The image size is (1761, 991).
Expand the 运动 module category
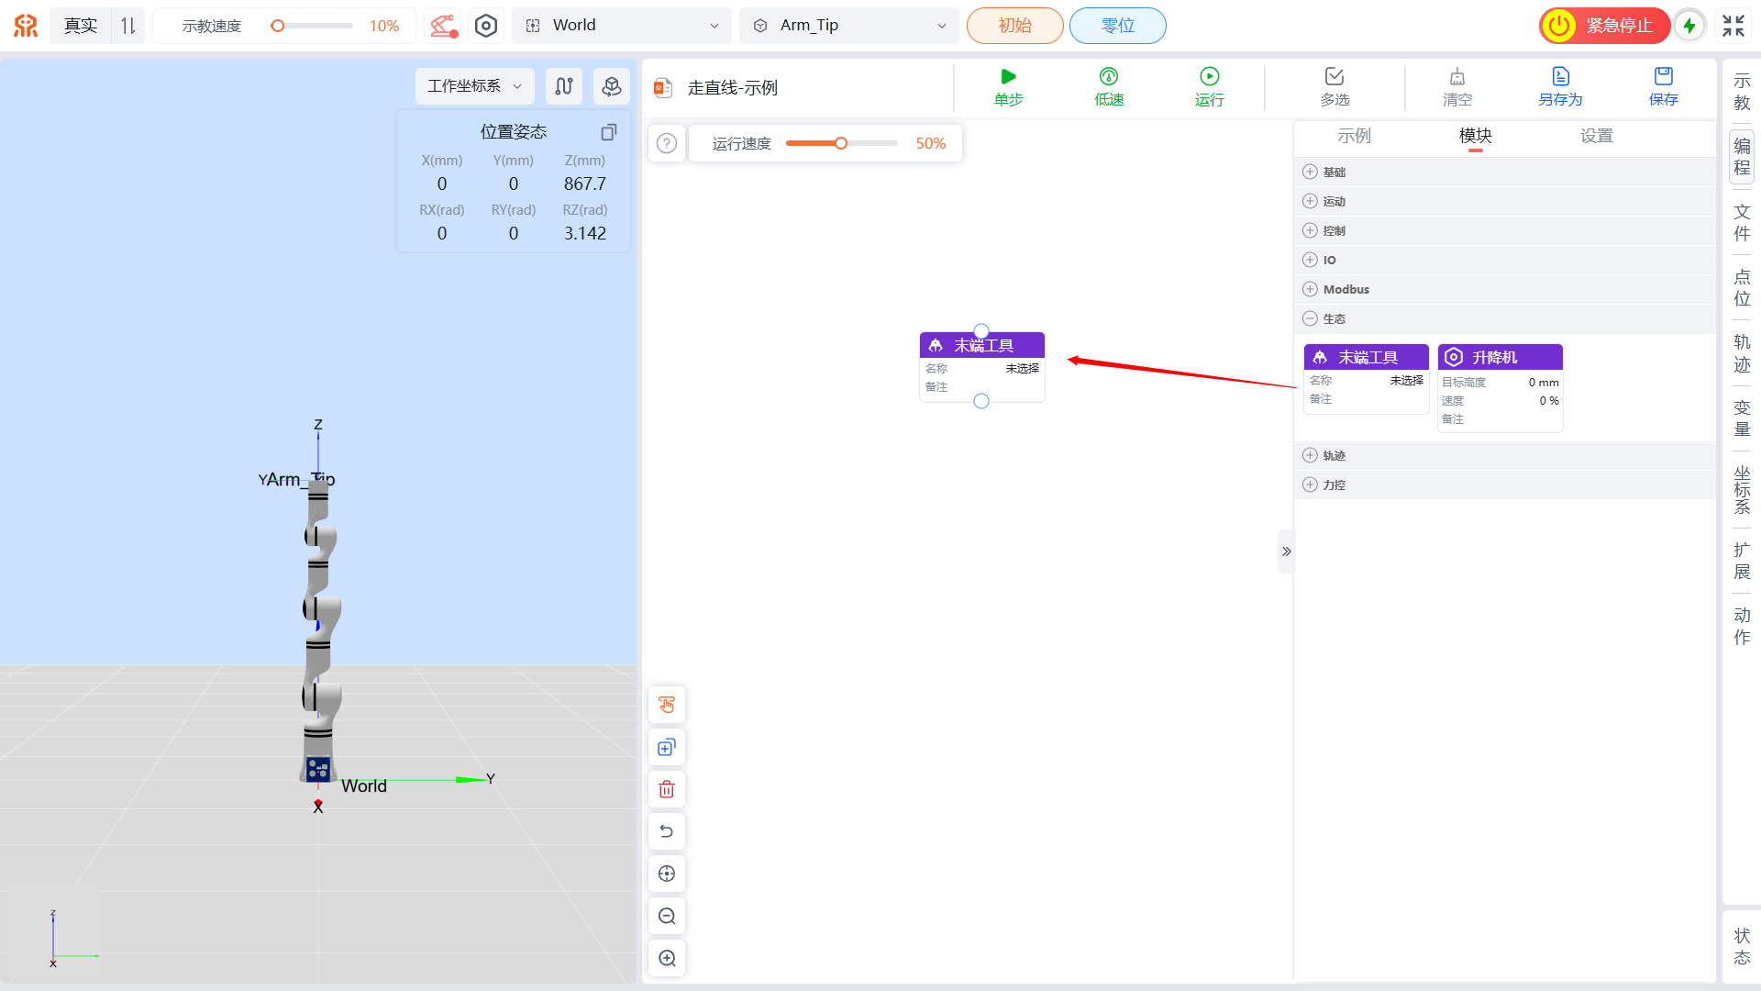(x=1334, y=201)
